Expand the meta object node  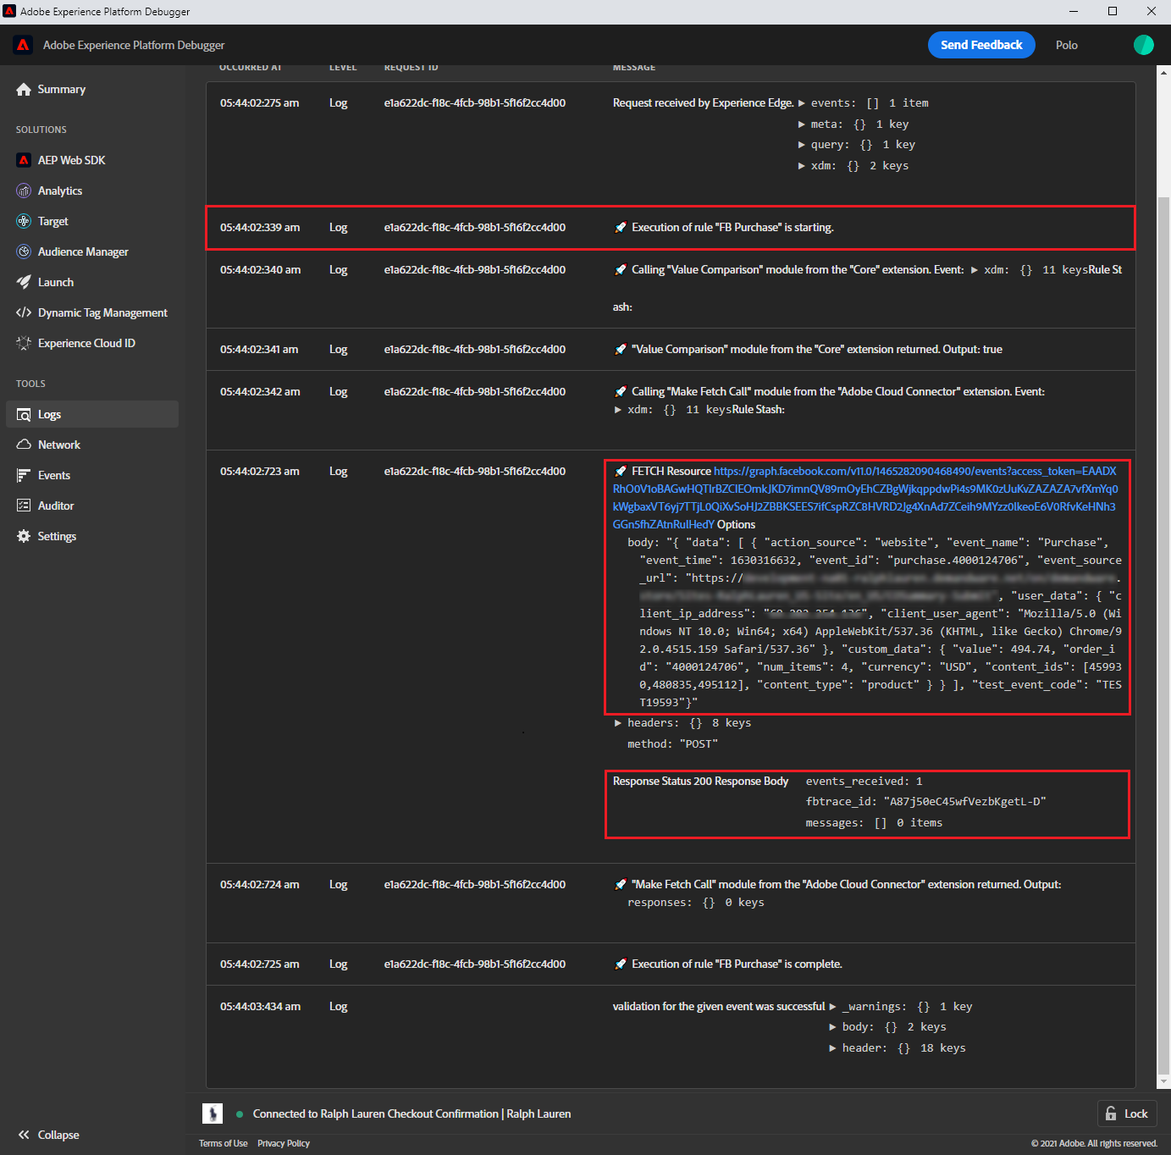point(802,124)
